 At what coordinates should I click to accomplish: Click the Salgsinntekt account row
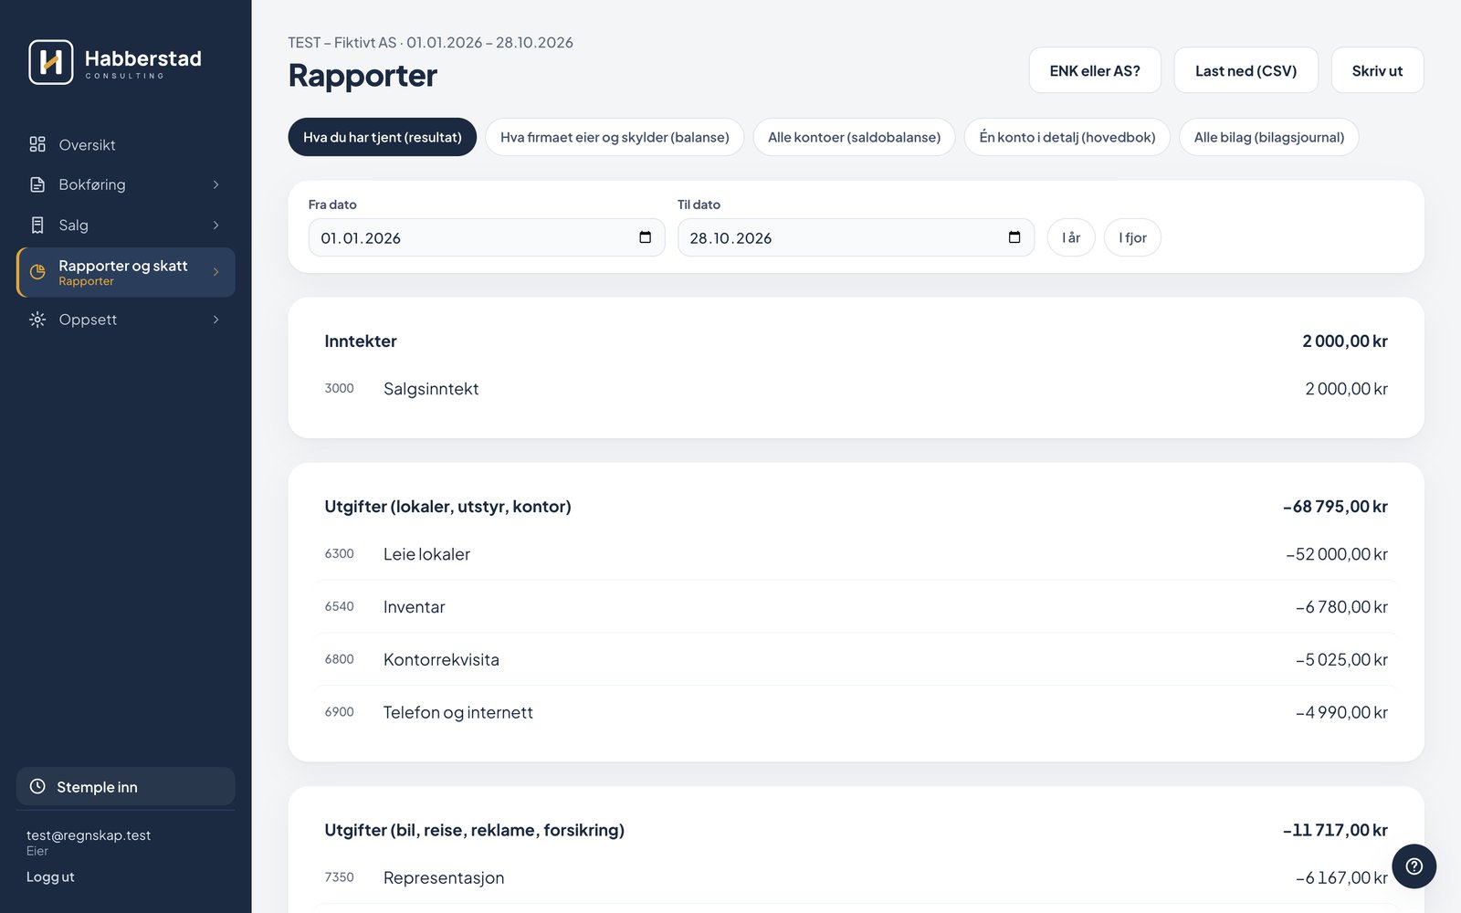point(856,389)
